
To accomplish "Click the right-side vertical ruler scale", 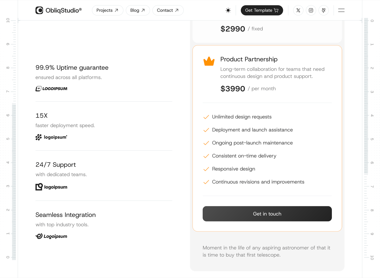I will [x=369, y=139].
